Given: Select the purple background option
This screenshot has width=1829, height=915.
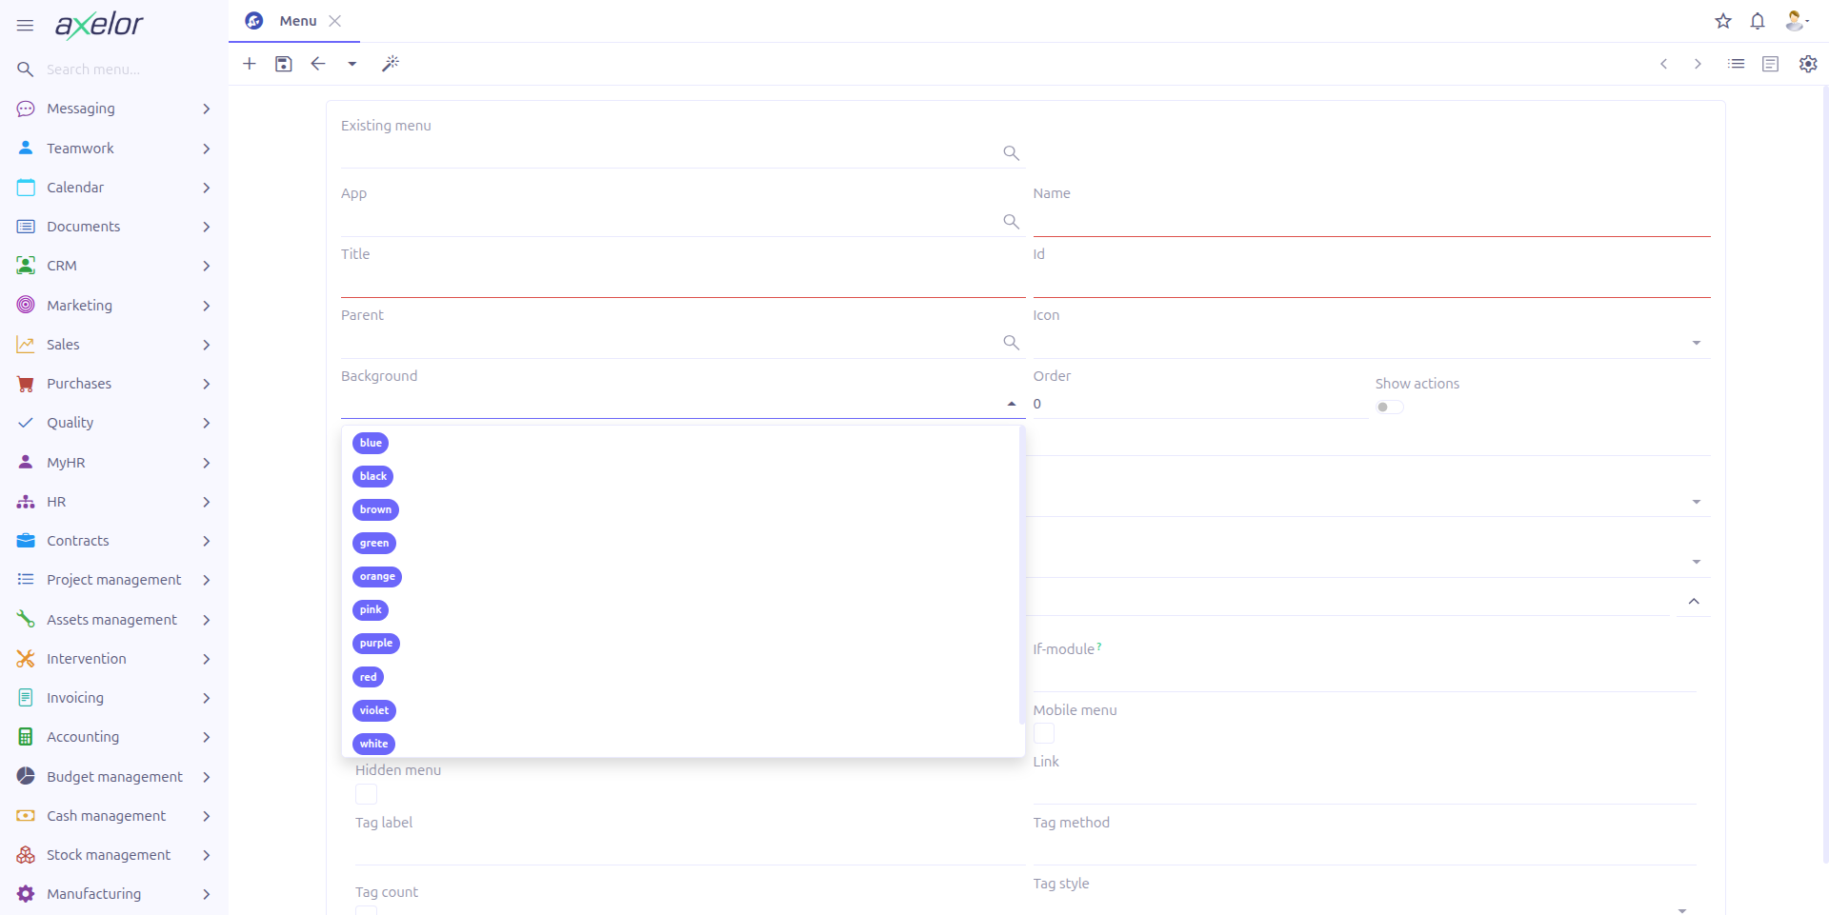Looking at the screenshot, I should pos(376,644).
